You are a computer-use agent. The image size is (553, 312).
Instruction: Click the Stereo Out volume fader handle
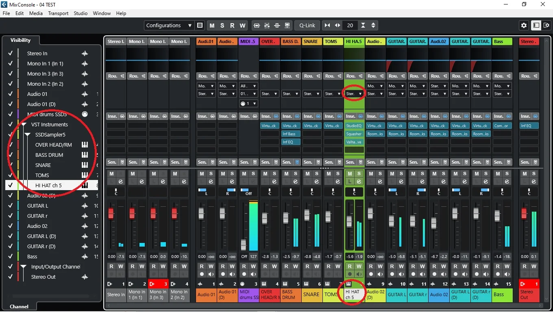(x=524, y=213)
